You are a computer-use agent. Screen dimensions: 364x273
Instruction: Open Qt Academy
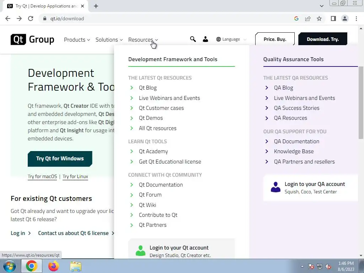[x=153, y=151]
